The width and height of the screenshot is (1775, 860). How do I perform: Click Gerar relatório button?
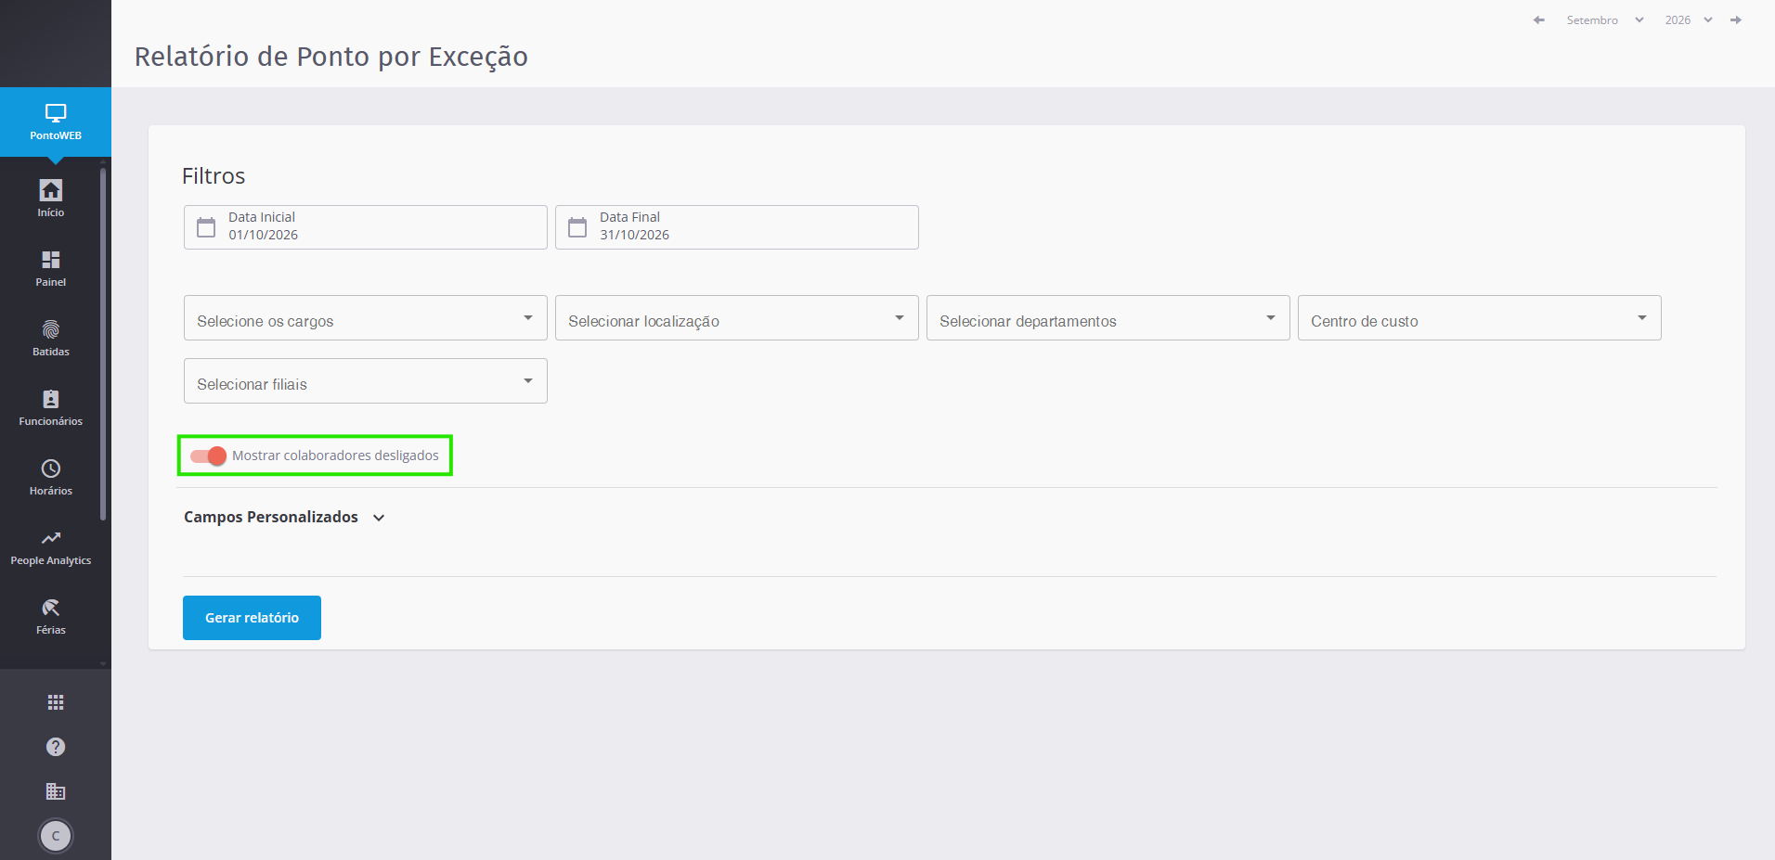[x=252, y=618]
